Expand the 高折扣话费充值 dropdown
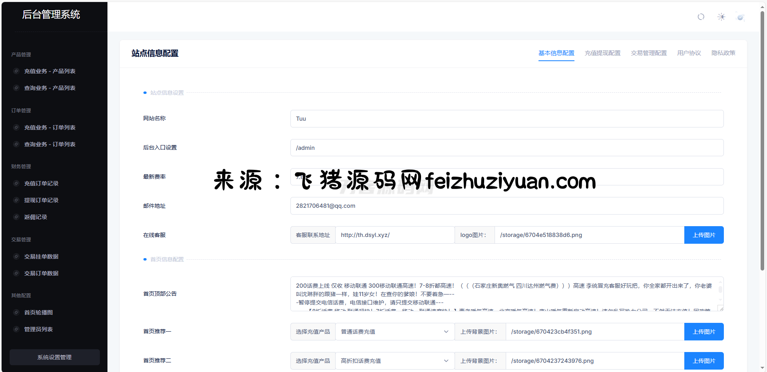Viewport: 767px width, 372px height. pos(394,361)
